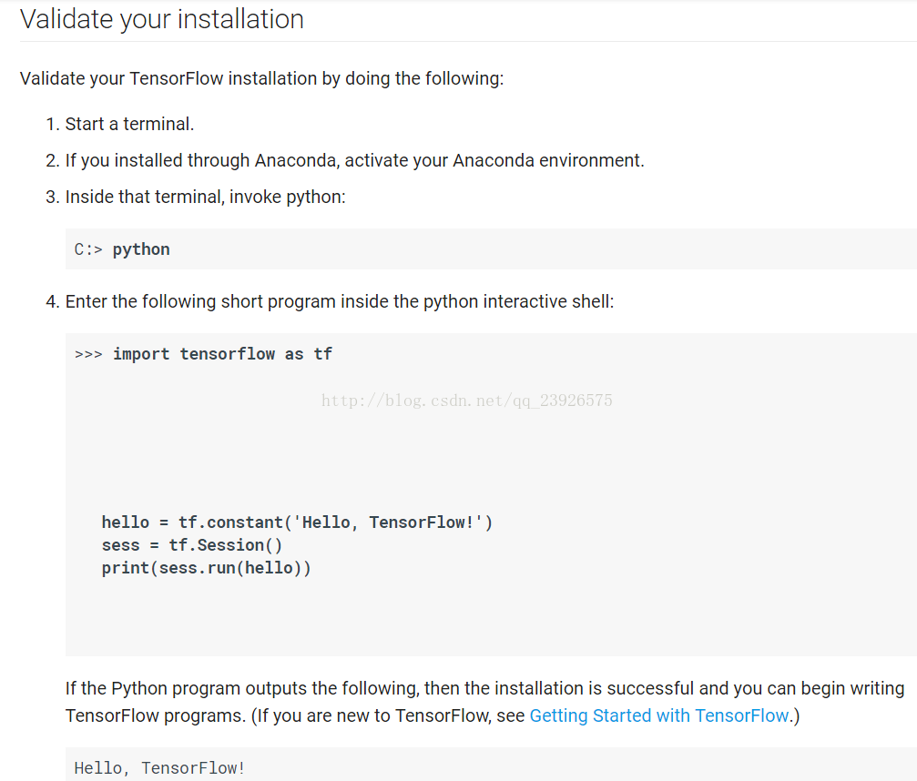Click the 'import tensorflow as tf' line
The width and height of the screenshot is (917, 781).
(x=223, y=354)
